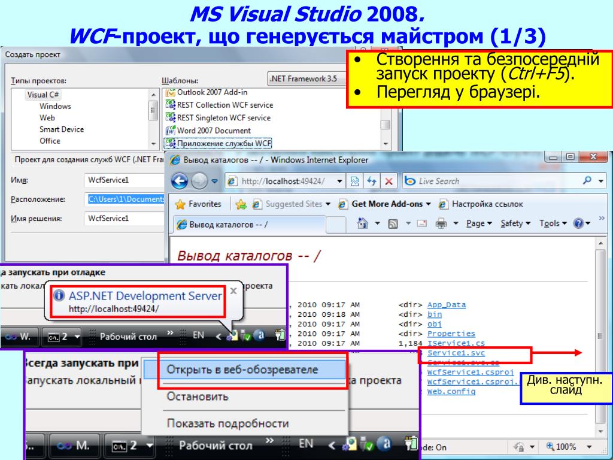Click Add to Favorites Bar star icon

tap(241, 204)
